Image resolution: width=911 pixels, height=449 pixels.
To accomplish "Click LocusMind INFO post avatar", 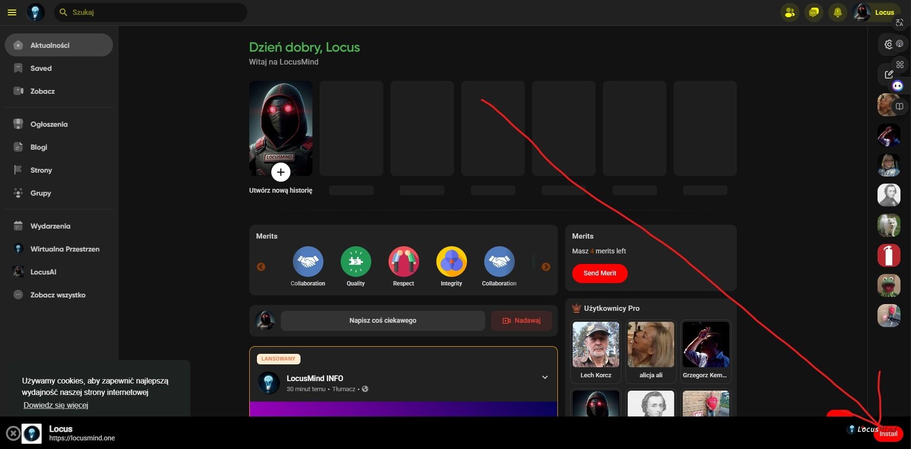I will click(x=269, y=383).
